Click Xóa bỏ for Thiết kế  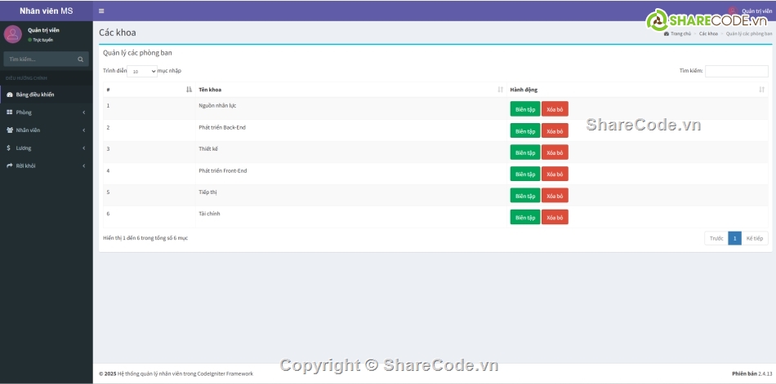coord(555,152)
